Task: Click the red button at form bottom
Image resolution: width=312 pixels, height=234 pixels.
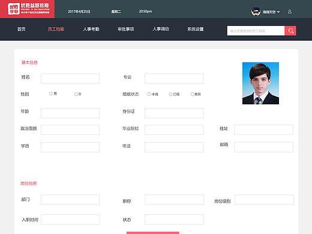Action: pos(153,233)
